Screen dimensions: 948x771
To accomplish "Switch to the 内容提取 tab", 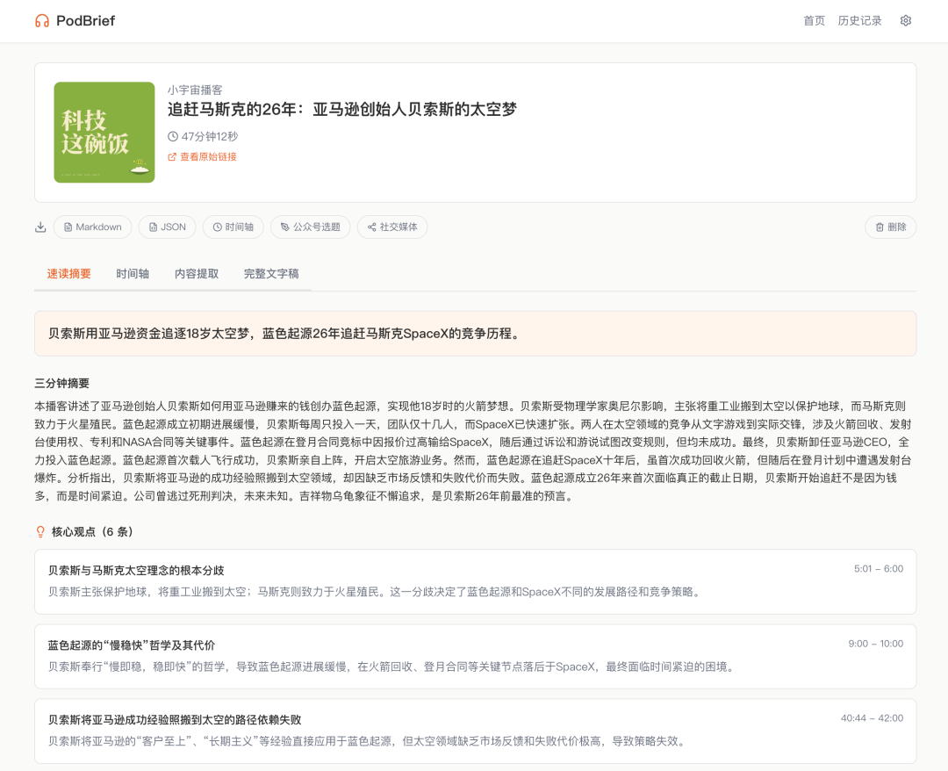I will (x=197, y=274).
